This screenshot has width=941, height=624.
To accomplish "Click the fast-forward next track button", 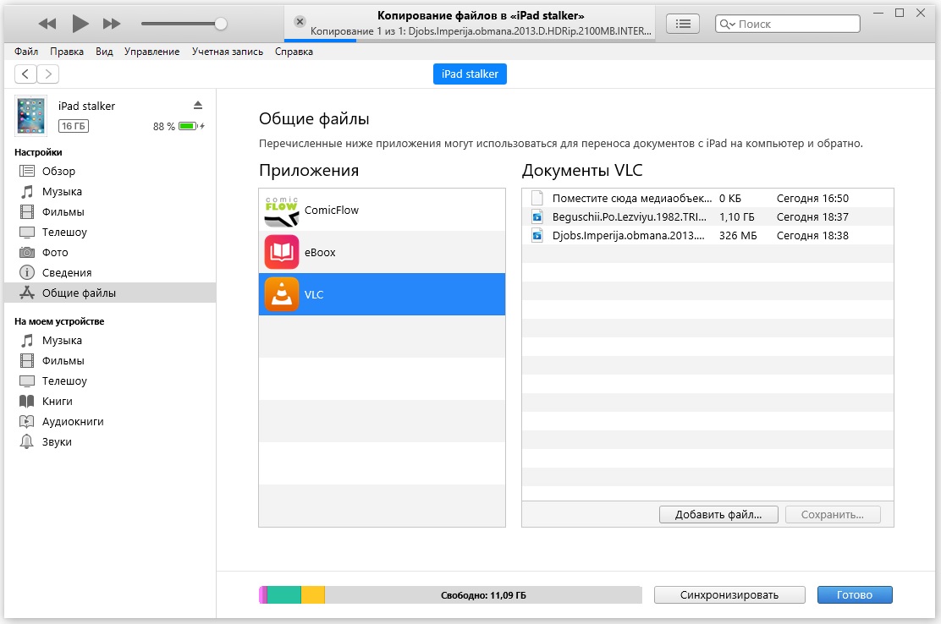I will point(112,24).
